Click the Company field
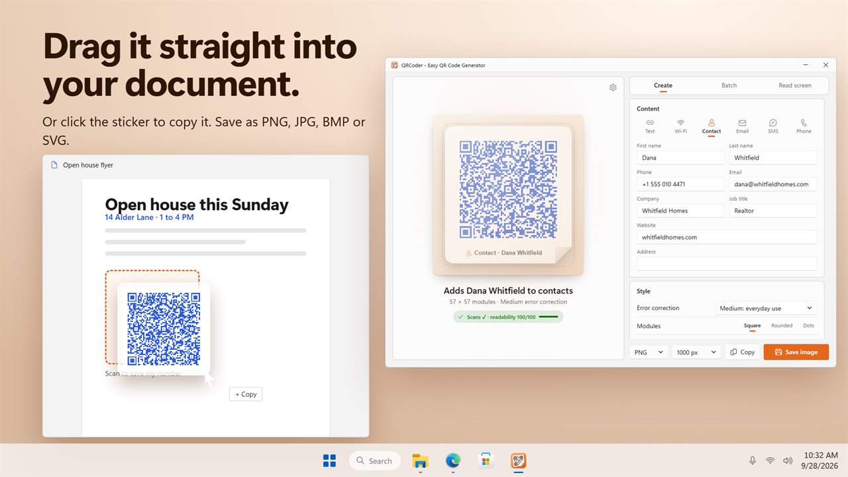This screenshot has width=848, height=477. coord(680,211)
